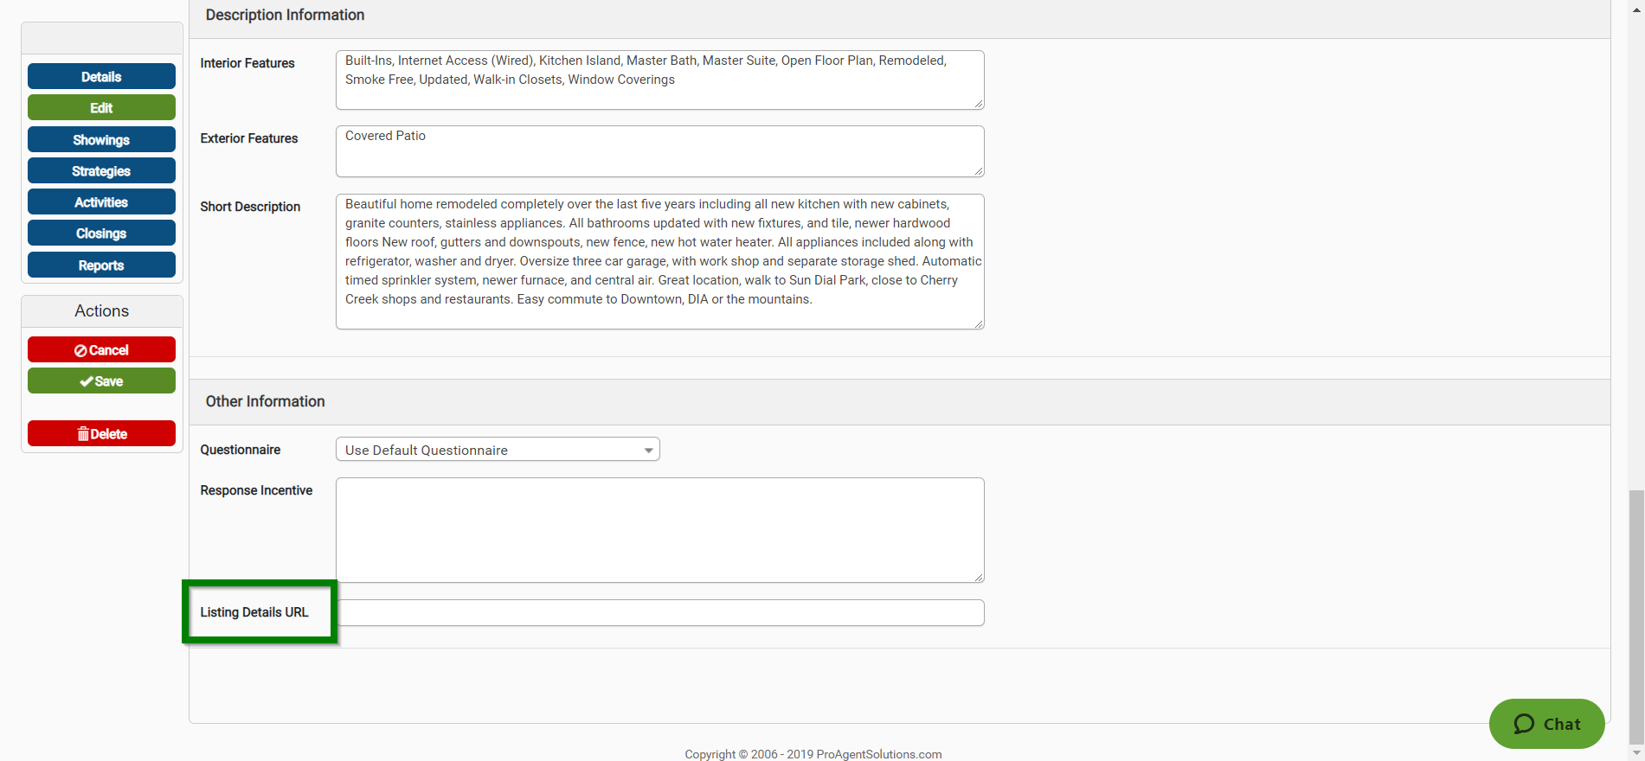Click the Interior Features resize handle
Viewport: 1645px width, 761px height.
[979, 104]
